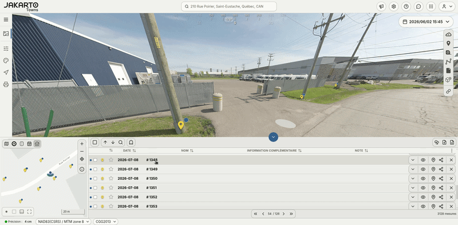The width and height of the screenshot is (458, 225).
Task: Show mini map info icon
Action: pos(82,169)
